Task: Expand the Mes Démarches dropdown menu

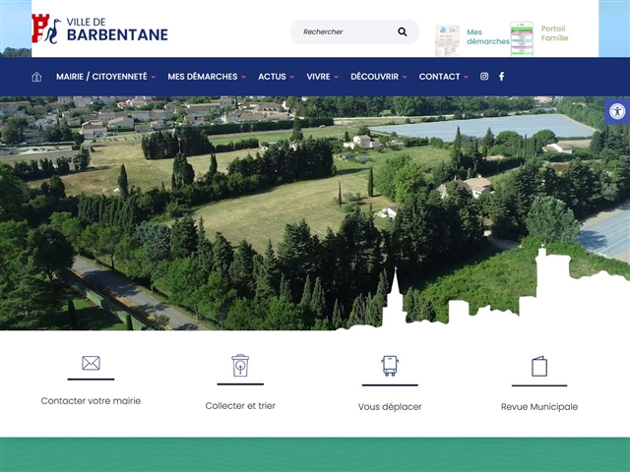Action: pos(205,77)
